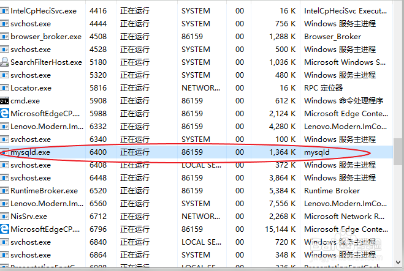Click the svchost.exe icon for PID 6340
This screenshot has width=404, height=271.
(x=4, y=139)
